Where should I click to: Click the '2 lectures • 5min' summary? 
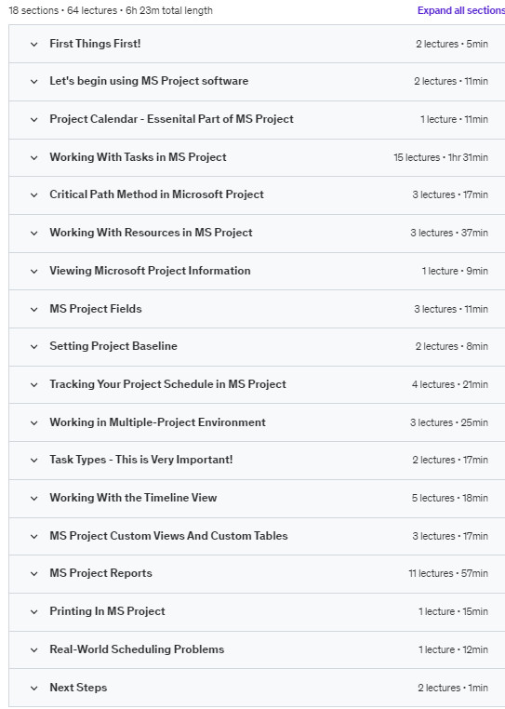[x=452, y=44]
